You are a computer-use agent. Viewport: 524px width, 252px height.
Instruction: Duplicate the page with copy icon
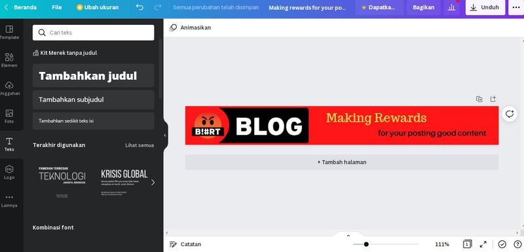tap(479, 99)
